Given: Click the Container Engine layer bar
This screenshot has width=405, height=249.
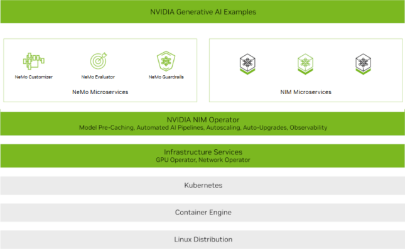Looking at the screenshot, I should click(202, 213).
